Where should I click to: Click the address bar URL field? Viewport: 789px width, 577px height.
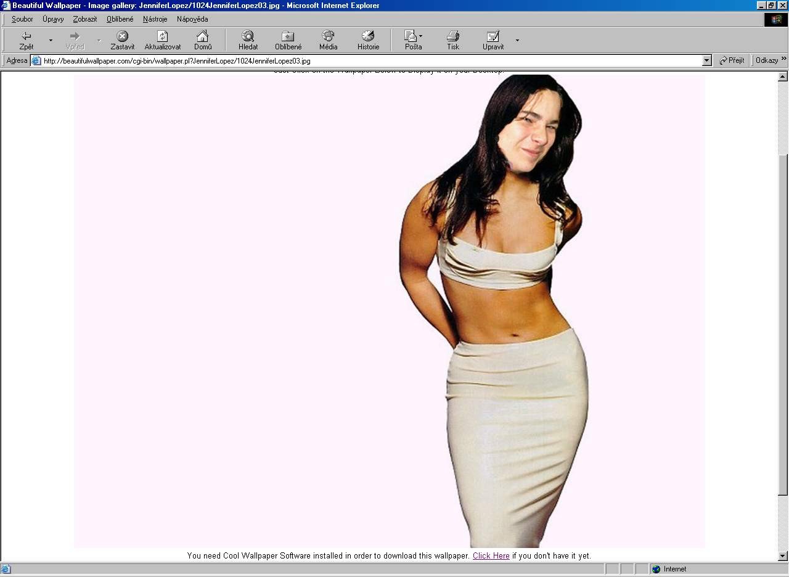tap(372, 61)
